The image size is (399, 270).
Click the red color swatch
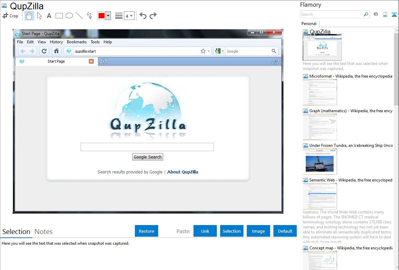pyautogui.click(x=102, y=16)
